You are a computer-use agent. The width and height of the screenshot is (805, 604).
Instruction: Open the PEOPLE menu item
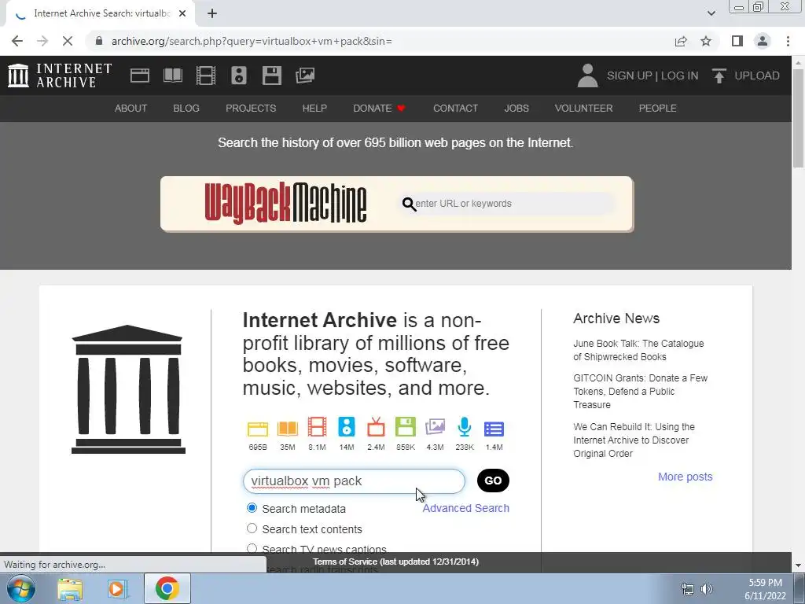click(x=657, y=109)
